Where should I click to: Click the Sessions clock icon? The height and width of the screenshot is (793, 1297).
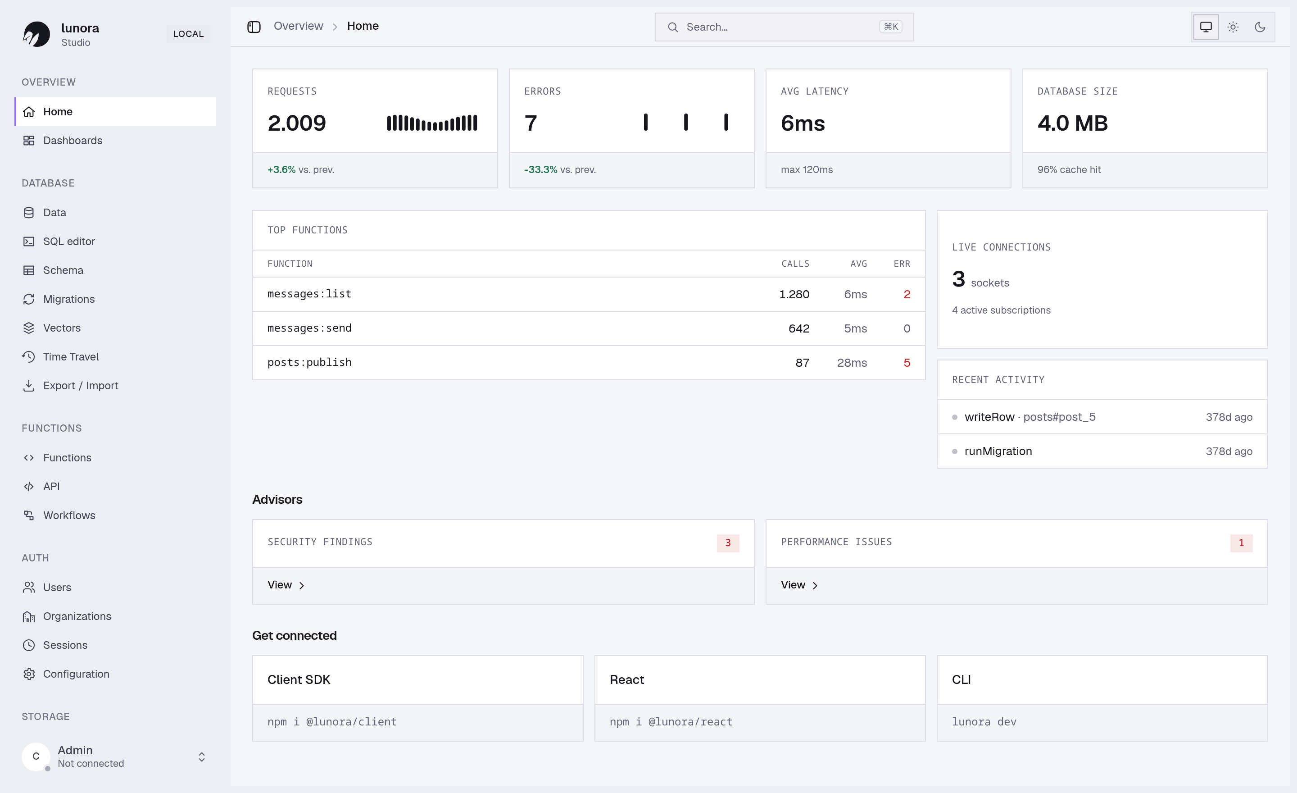tap(29, 645)
